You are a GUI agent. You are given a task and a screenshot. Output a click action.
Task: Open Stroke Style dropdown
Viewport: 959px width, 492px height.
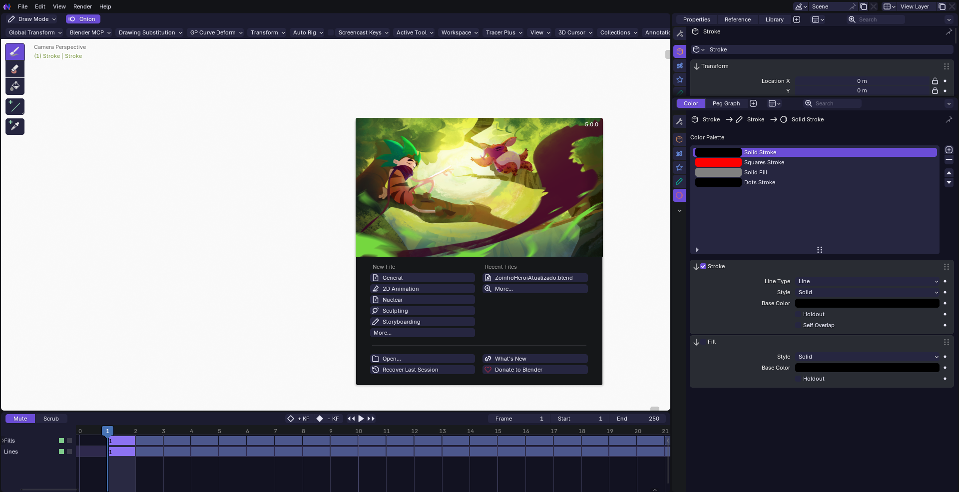coord(868,292)
